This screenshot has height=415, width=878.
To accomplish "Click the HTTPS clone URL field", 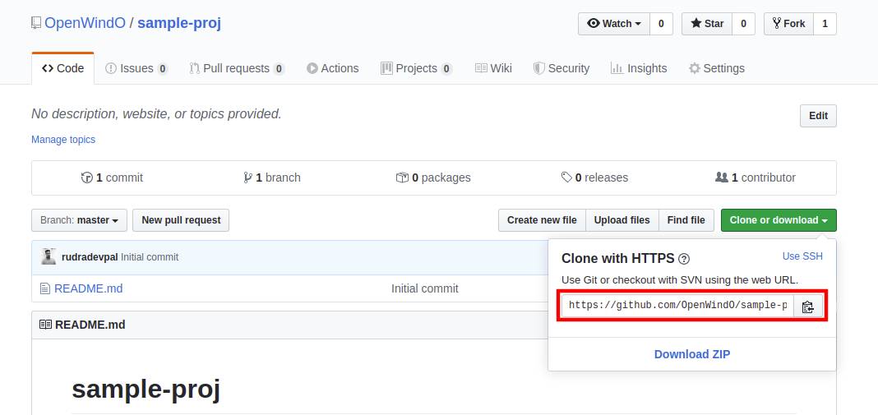I will [677, 306].
